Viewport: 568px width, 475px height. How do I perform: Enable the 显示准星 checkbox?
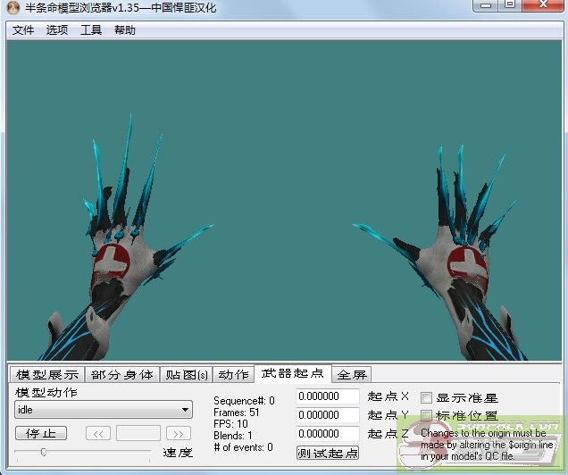[x=426, y=397]
